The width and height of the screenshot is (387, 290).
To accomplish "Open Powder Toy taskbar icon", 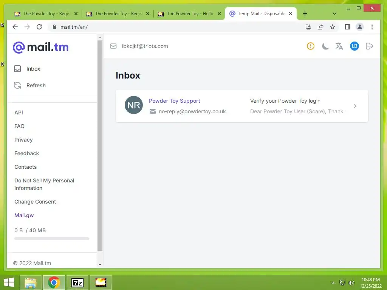I will (x=101, y=282).
